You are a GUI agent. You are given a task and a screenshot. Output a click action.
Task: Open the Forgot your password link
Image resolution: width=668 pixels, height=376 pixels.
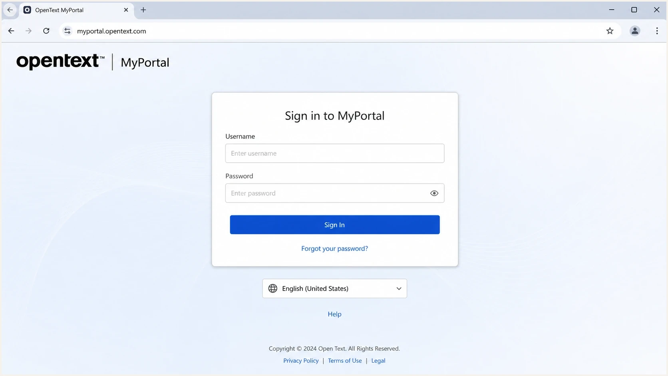[x=335, y=249]
